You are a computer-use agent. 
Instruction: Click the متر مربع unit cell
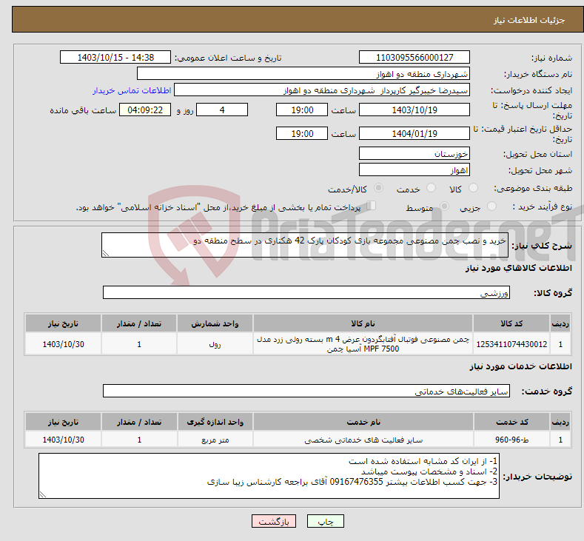click(x=215, y=440)
